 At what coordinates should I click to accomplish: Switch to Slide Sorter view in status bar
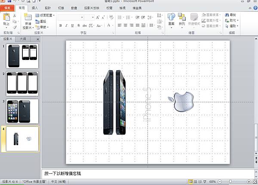[x=195, y=182]
